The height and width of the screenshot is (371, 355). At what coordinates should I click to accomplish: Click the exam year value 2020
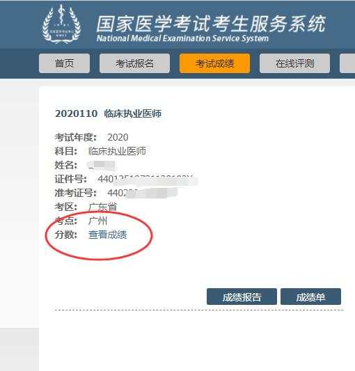tap(118, 137)
